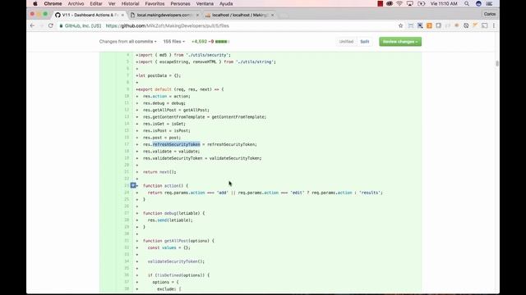526x295 pixels.
Task: Click the Carlos profile button
Action: [x=490, y=14]
